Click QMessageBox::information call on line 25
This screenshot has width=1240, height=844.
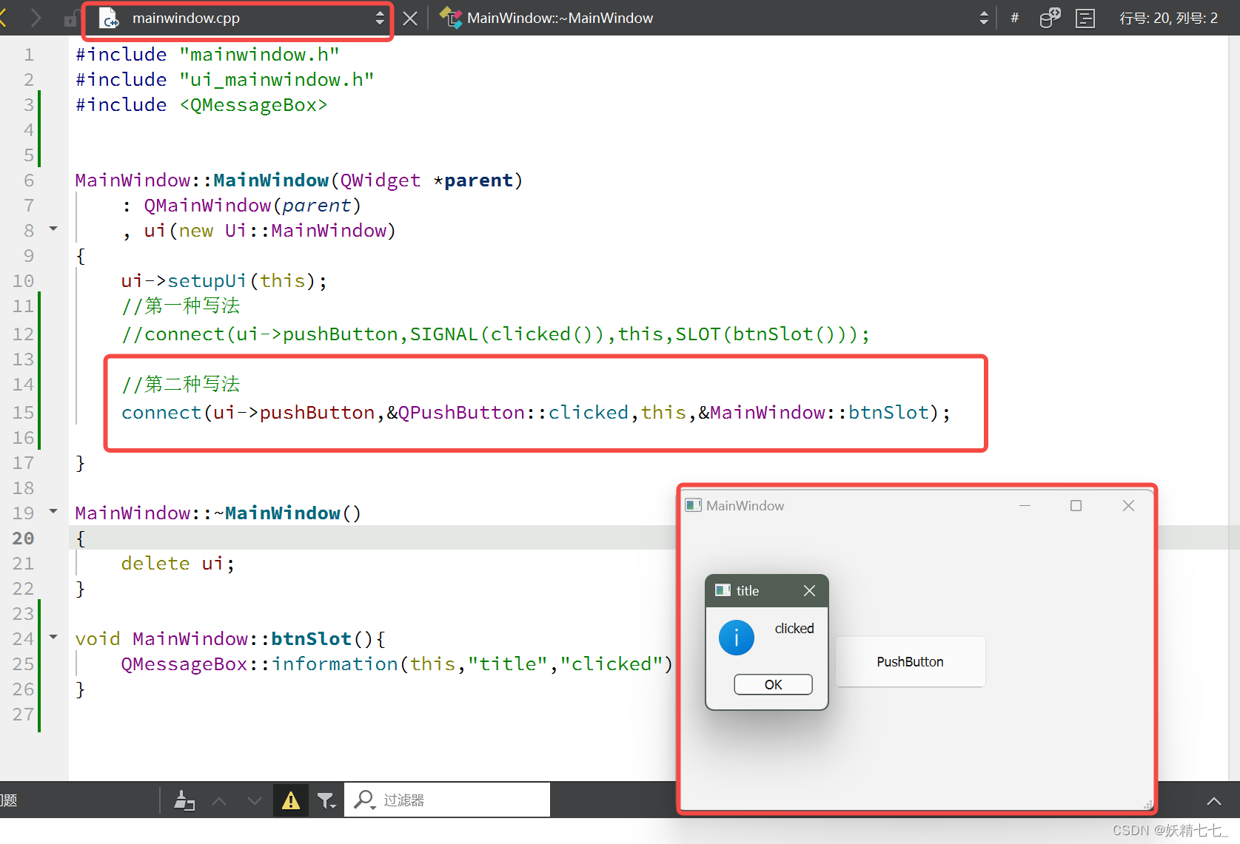[259, 664]
